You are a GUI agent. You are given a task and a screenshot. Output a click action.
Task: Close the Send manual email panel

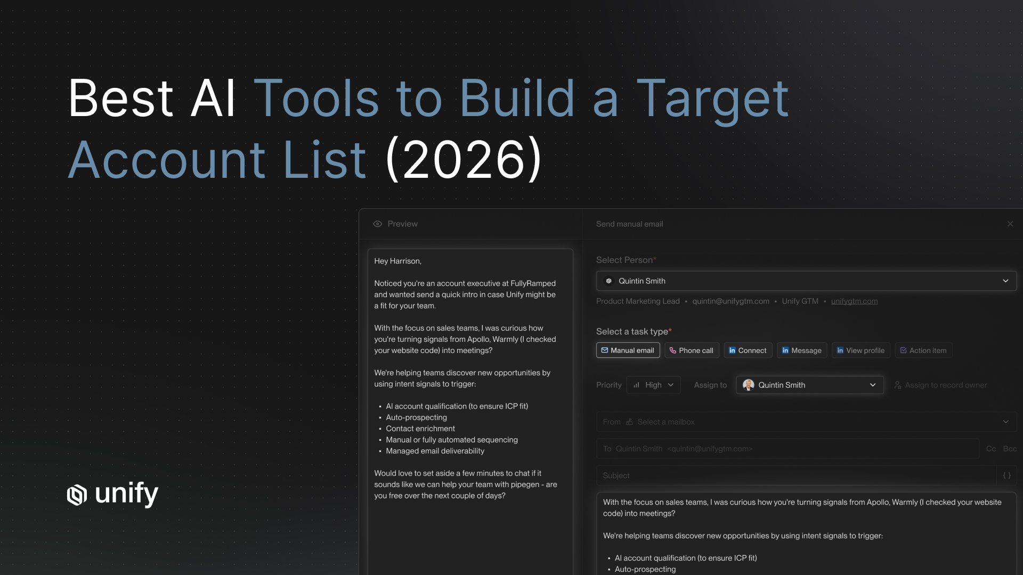pos(1010,224)
